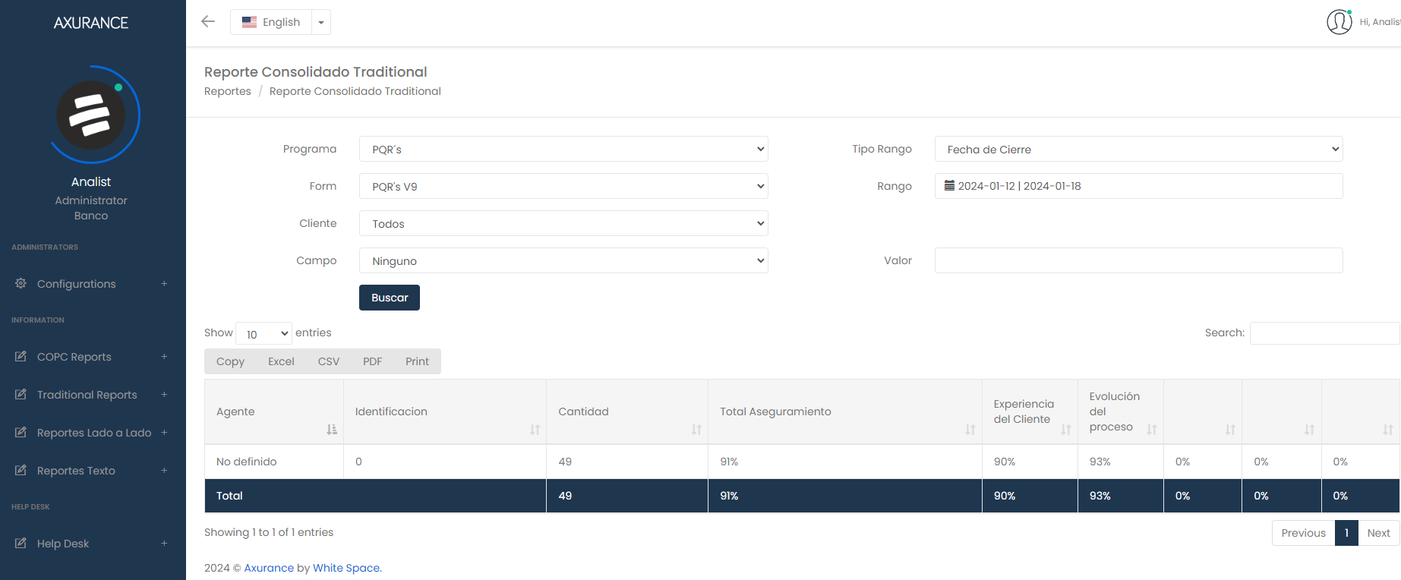Click the Reportes Texto edit icon
This screenshot has width=1401, height=580.
coord(21,470)
